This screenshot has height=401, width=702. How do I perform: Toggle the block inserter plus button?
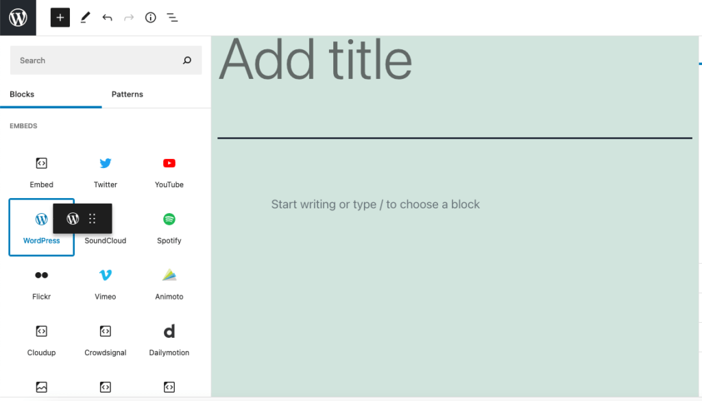tap(60, 17)
